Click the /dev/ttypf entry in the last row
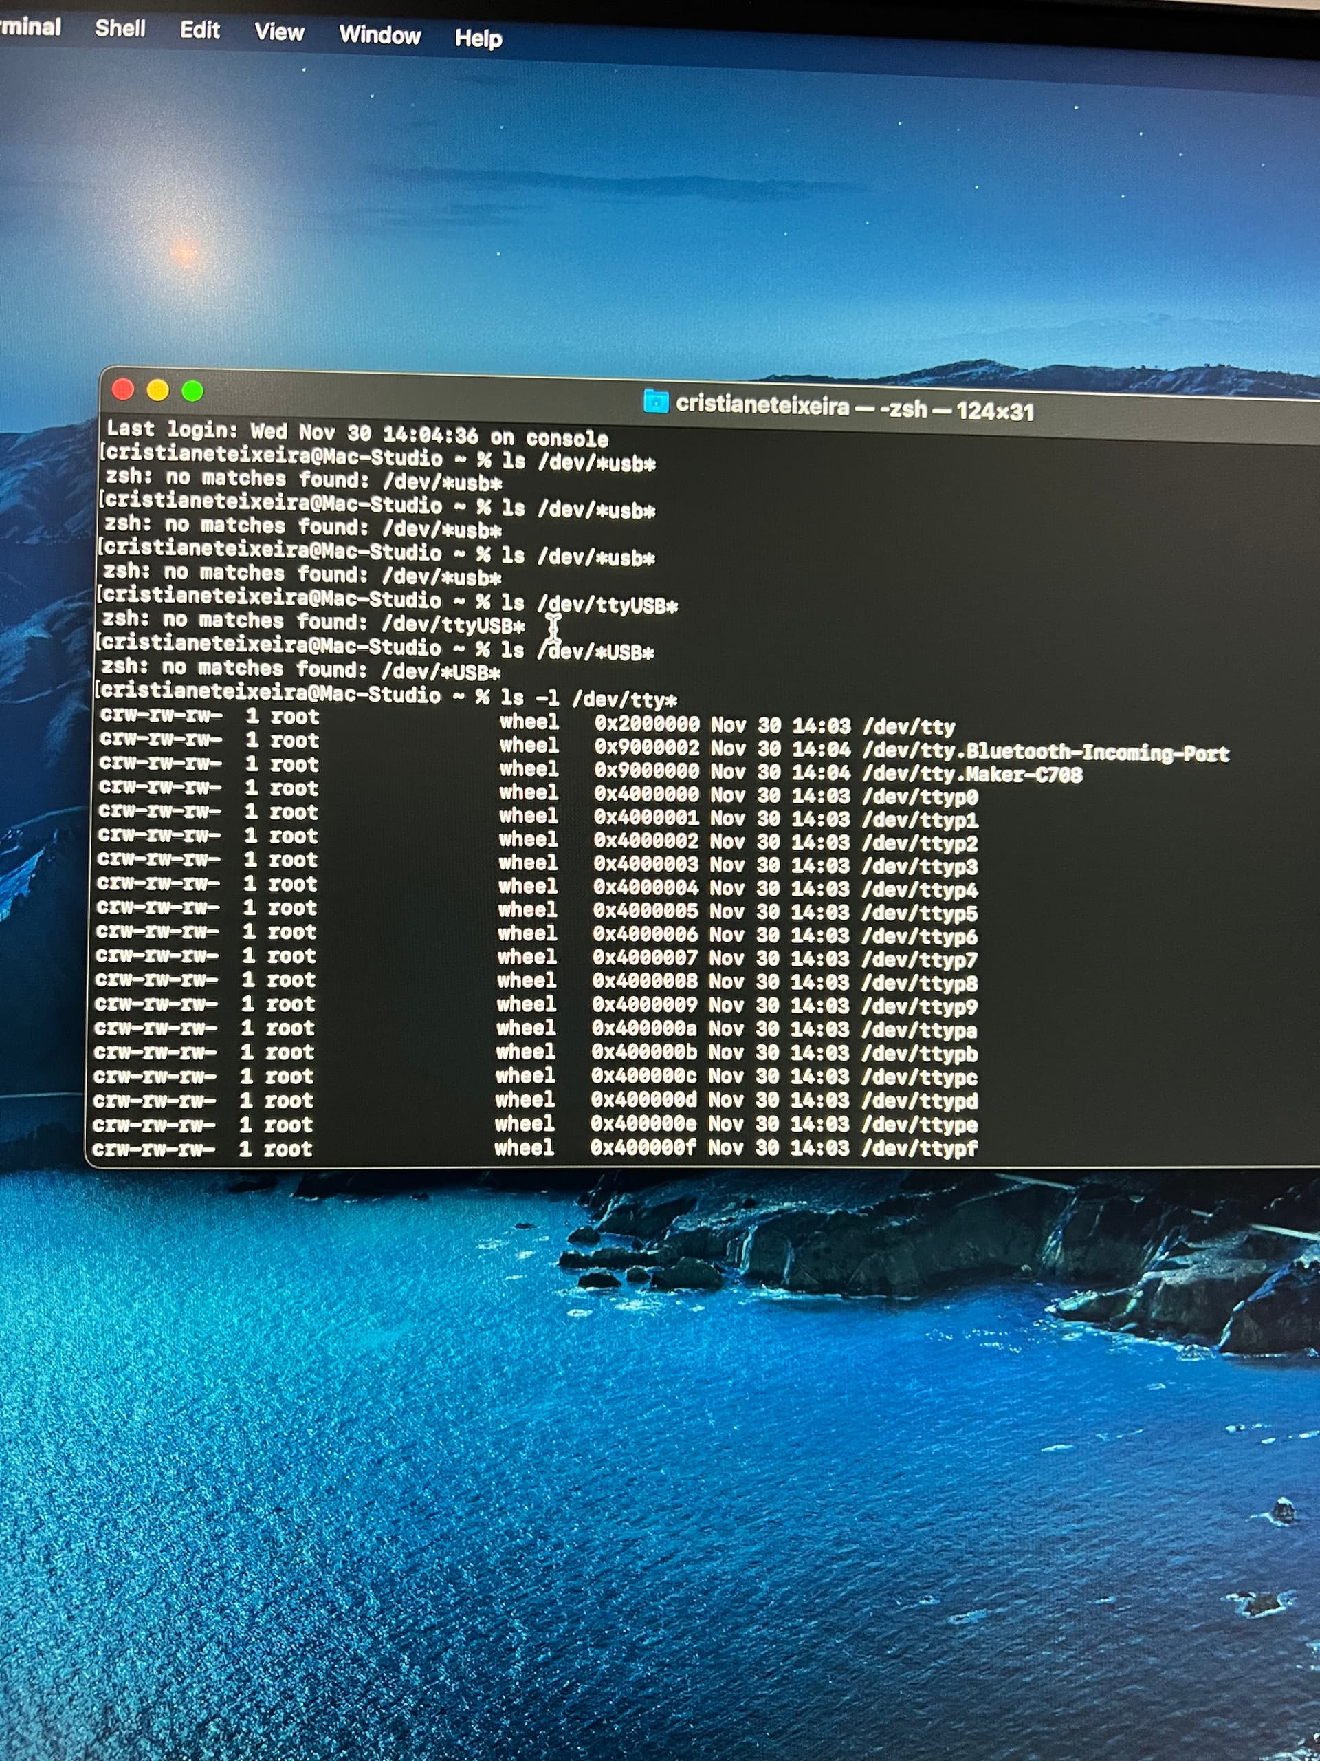The height and width of the screenshot is (1761, 1320). (x=919, y=1148)
